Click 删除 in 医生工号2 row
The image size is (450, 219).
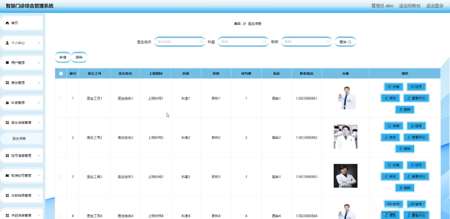coord(404,149)
